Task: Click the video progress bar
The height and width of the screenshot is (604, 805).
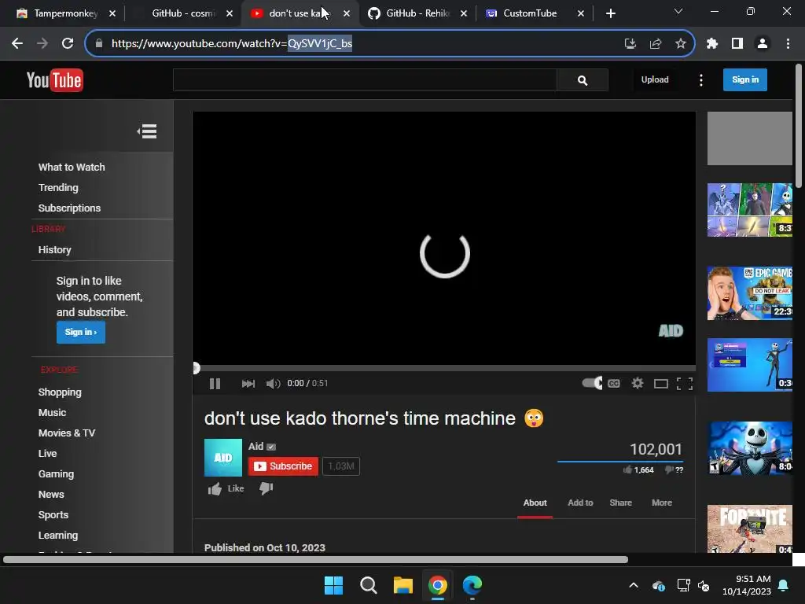Action: coord(444,368)
